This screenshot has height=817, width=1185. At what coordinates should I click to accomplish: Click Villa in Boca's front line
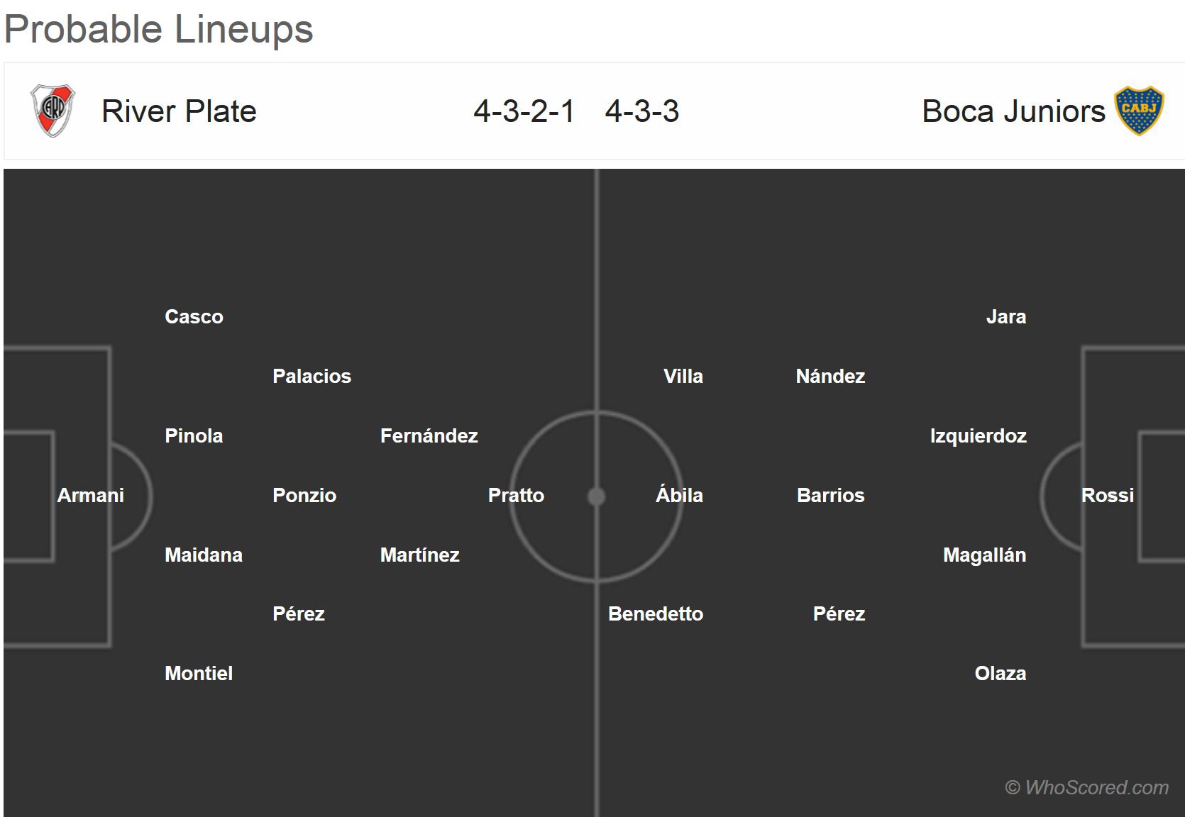click(x=683, y=376)
